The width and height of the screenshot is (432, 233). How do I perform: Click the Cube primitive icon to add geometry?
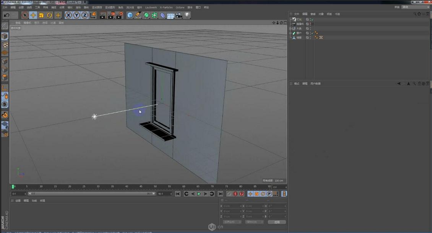pyautogui.click(x=130, y=15)
